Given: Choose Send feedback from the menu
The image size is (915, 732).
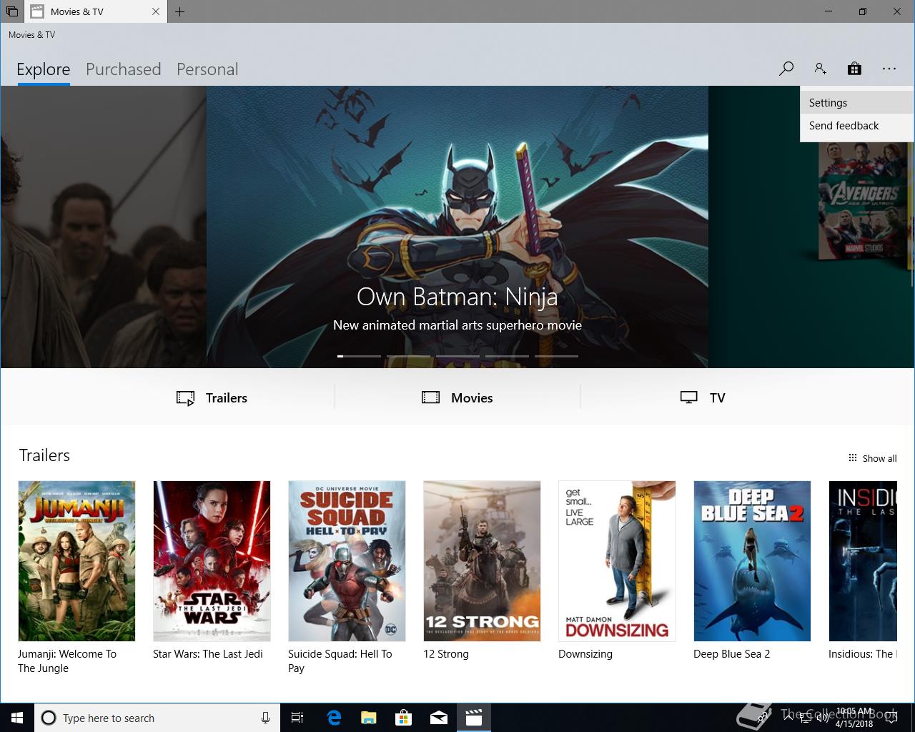Looking at the screenshot, I should tap(857, 125).
